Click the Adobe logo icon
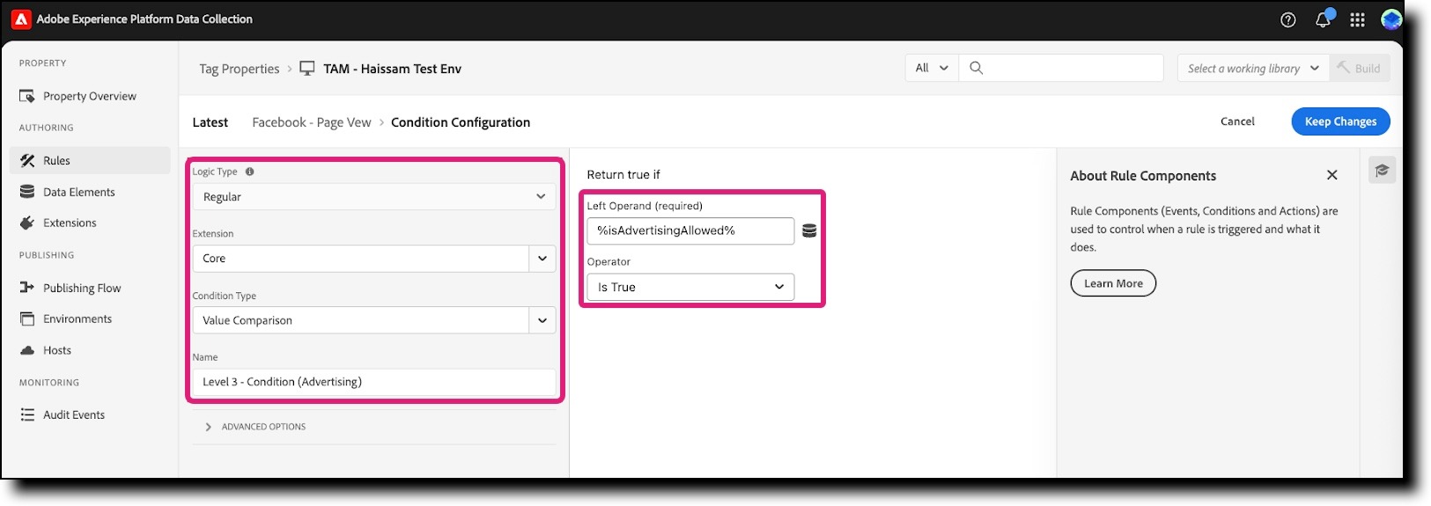The image size is (1431, 506). point(21,19)
